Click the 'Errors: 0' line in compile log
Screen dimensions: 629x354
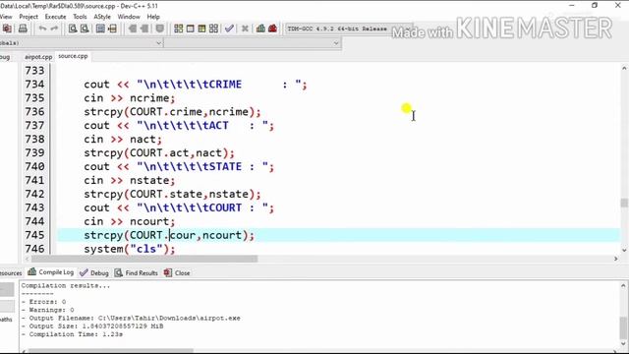(43, 302)
